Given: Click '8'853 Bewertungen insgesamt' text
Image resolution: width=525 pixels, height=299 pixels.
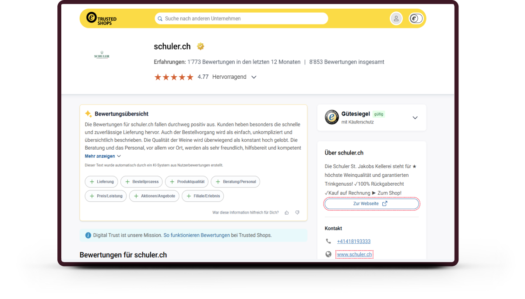Looking at the screenshot, I should 346,62.
